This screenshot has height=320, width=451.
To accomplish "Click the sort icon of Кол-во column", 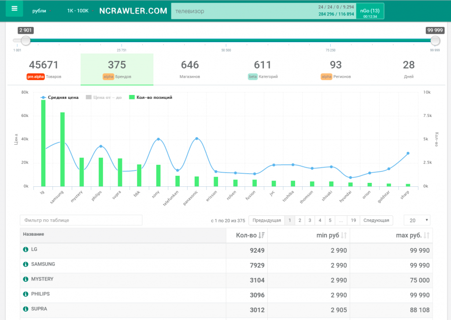I will pyautogui.click(x=262, y=235).
